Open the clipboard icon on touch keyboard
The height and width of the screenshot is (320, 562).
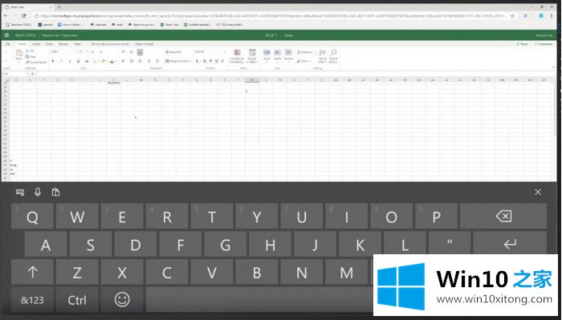click(55, 192)
